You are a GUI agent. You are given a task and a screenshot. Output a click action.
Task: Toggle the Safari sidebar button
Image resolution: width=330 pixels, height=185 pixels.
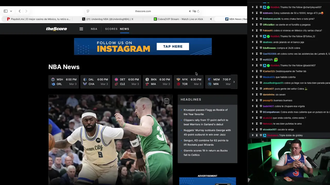click(5, 11)
